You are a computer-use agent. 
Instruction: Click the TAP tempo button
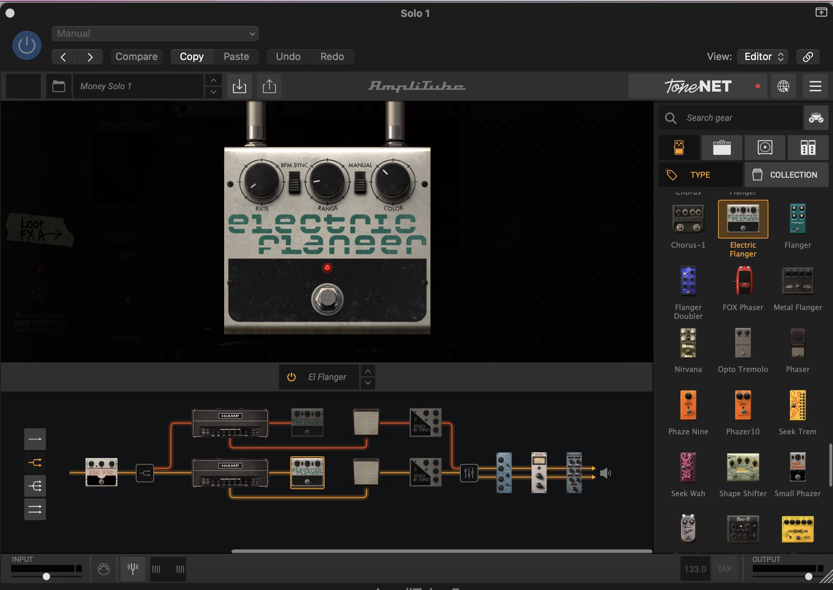point(725,569)
